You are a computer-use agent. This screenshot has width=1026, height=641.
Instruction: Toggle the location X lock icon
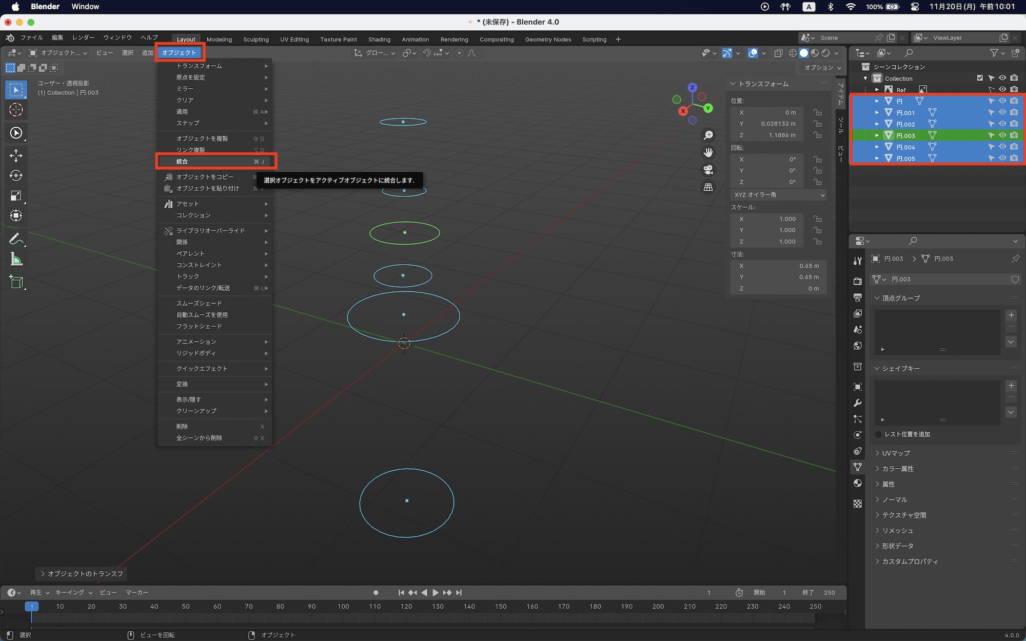click(x=817, y=112)
